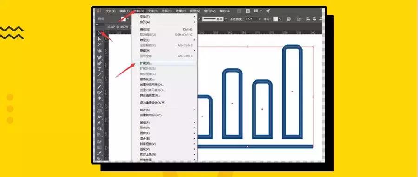Select the Gradient tool

tap(99, 147)
